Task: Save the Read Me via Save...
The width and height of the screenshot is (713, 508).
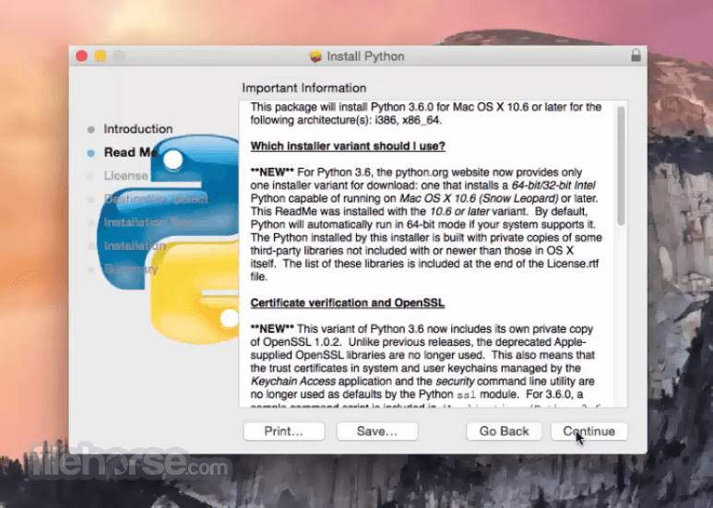Action: point(377,431)
